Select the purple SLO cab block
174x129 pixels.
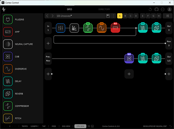tap(129, 58)
